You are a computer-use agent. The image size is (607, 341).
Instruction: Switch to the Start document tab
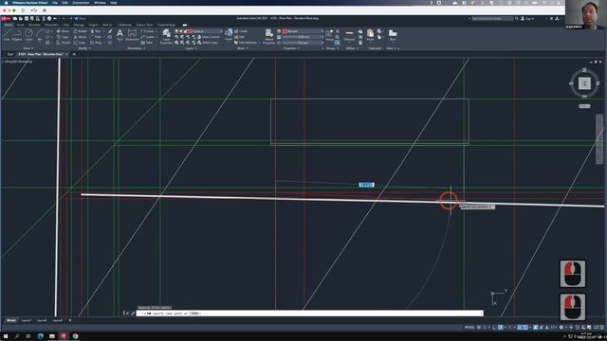10,54
